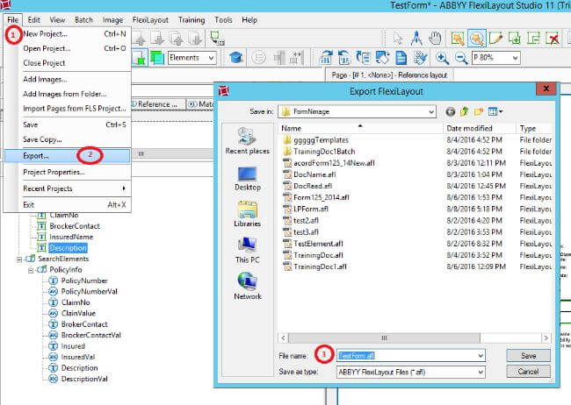571x405 pixels.
Task: Open the View Menu dropdown in dialog
Action: coord(495,111)
